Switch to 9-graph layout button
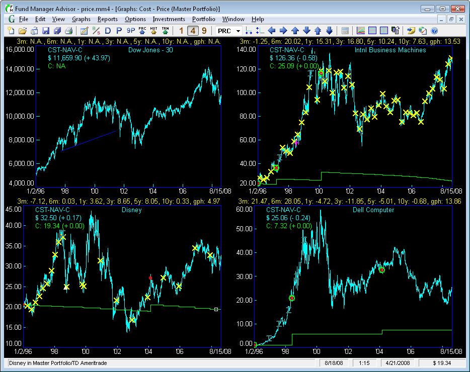This screenshot has width=470, height=372. (x=204, y=31)
